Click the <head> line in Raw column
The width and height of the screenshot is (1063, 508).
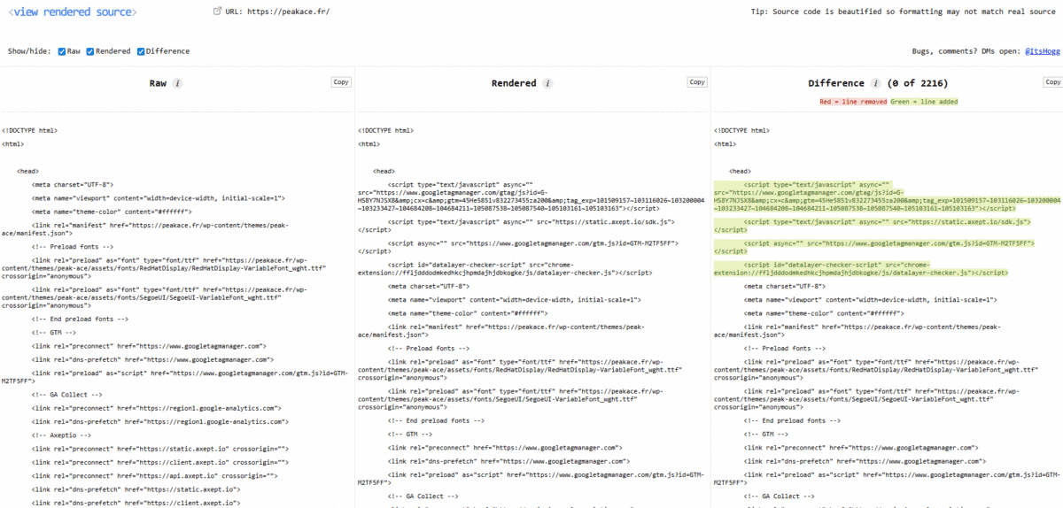coord(27,171)
